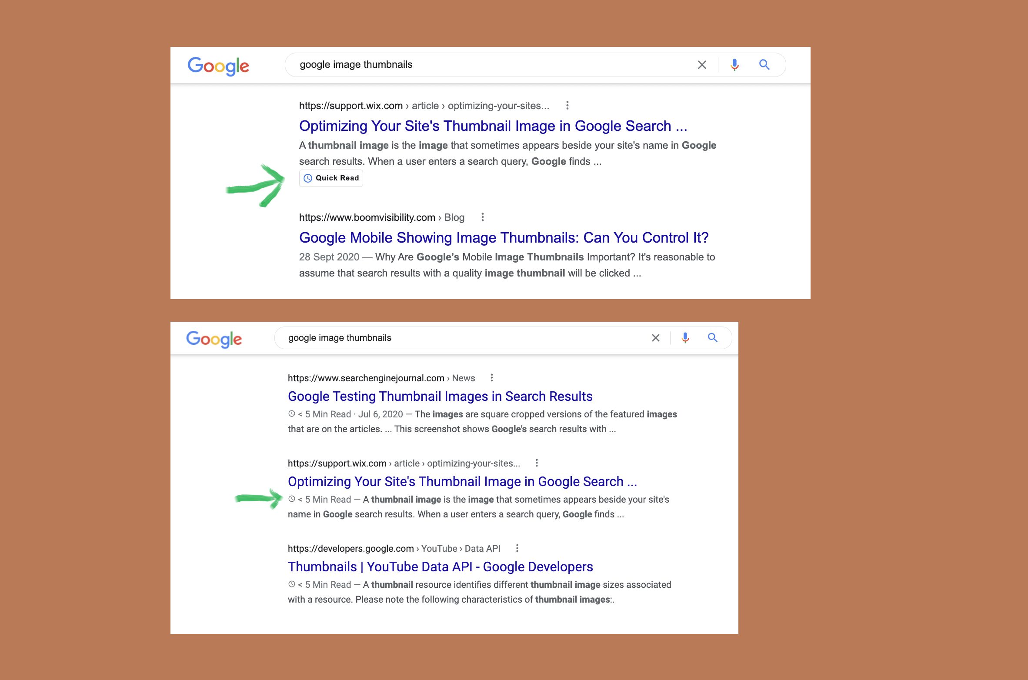Open three-dot menu beside boomvisibility.com result
The image size is (1028, 680).
click(x=482, y=217)
